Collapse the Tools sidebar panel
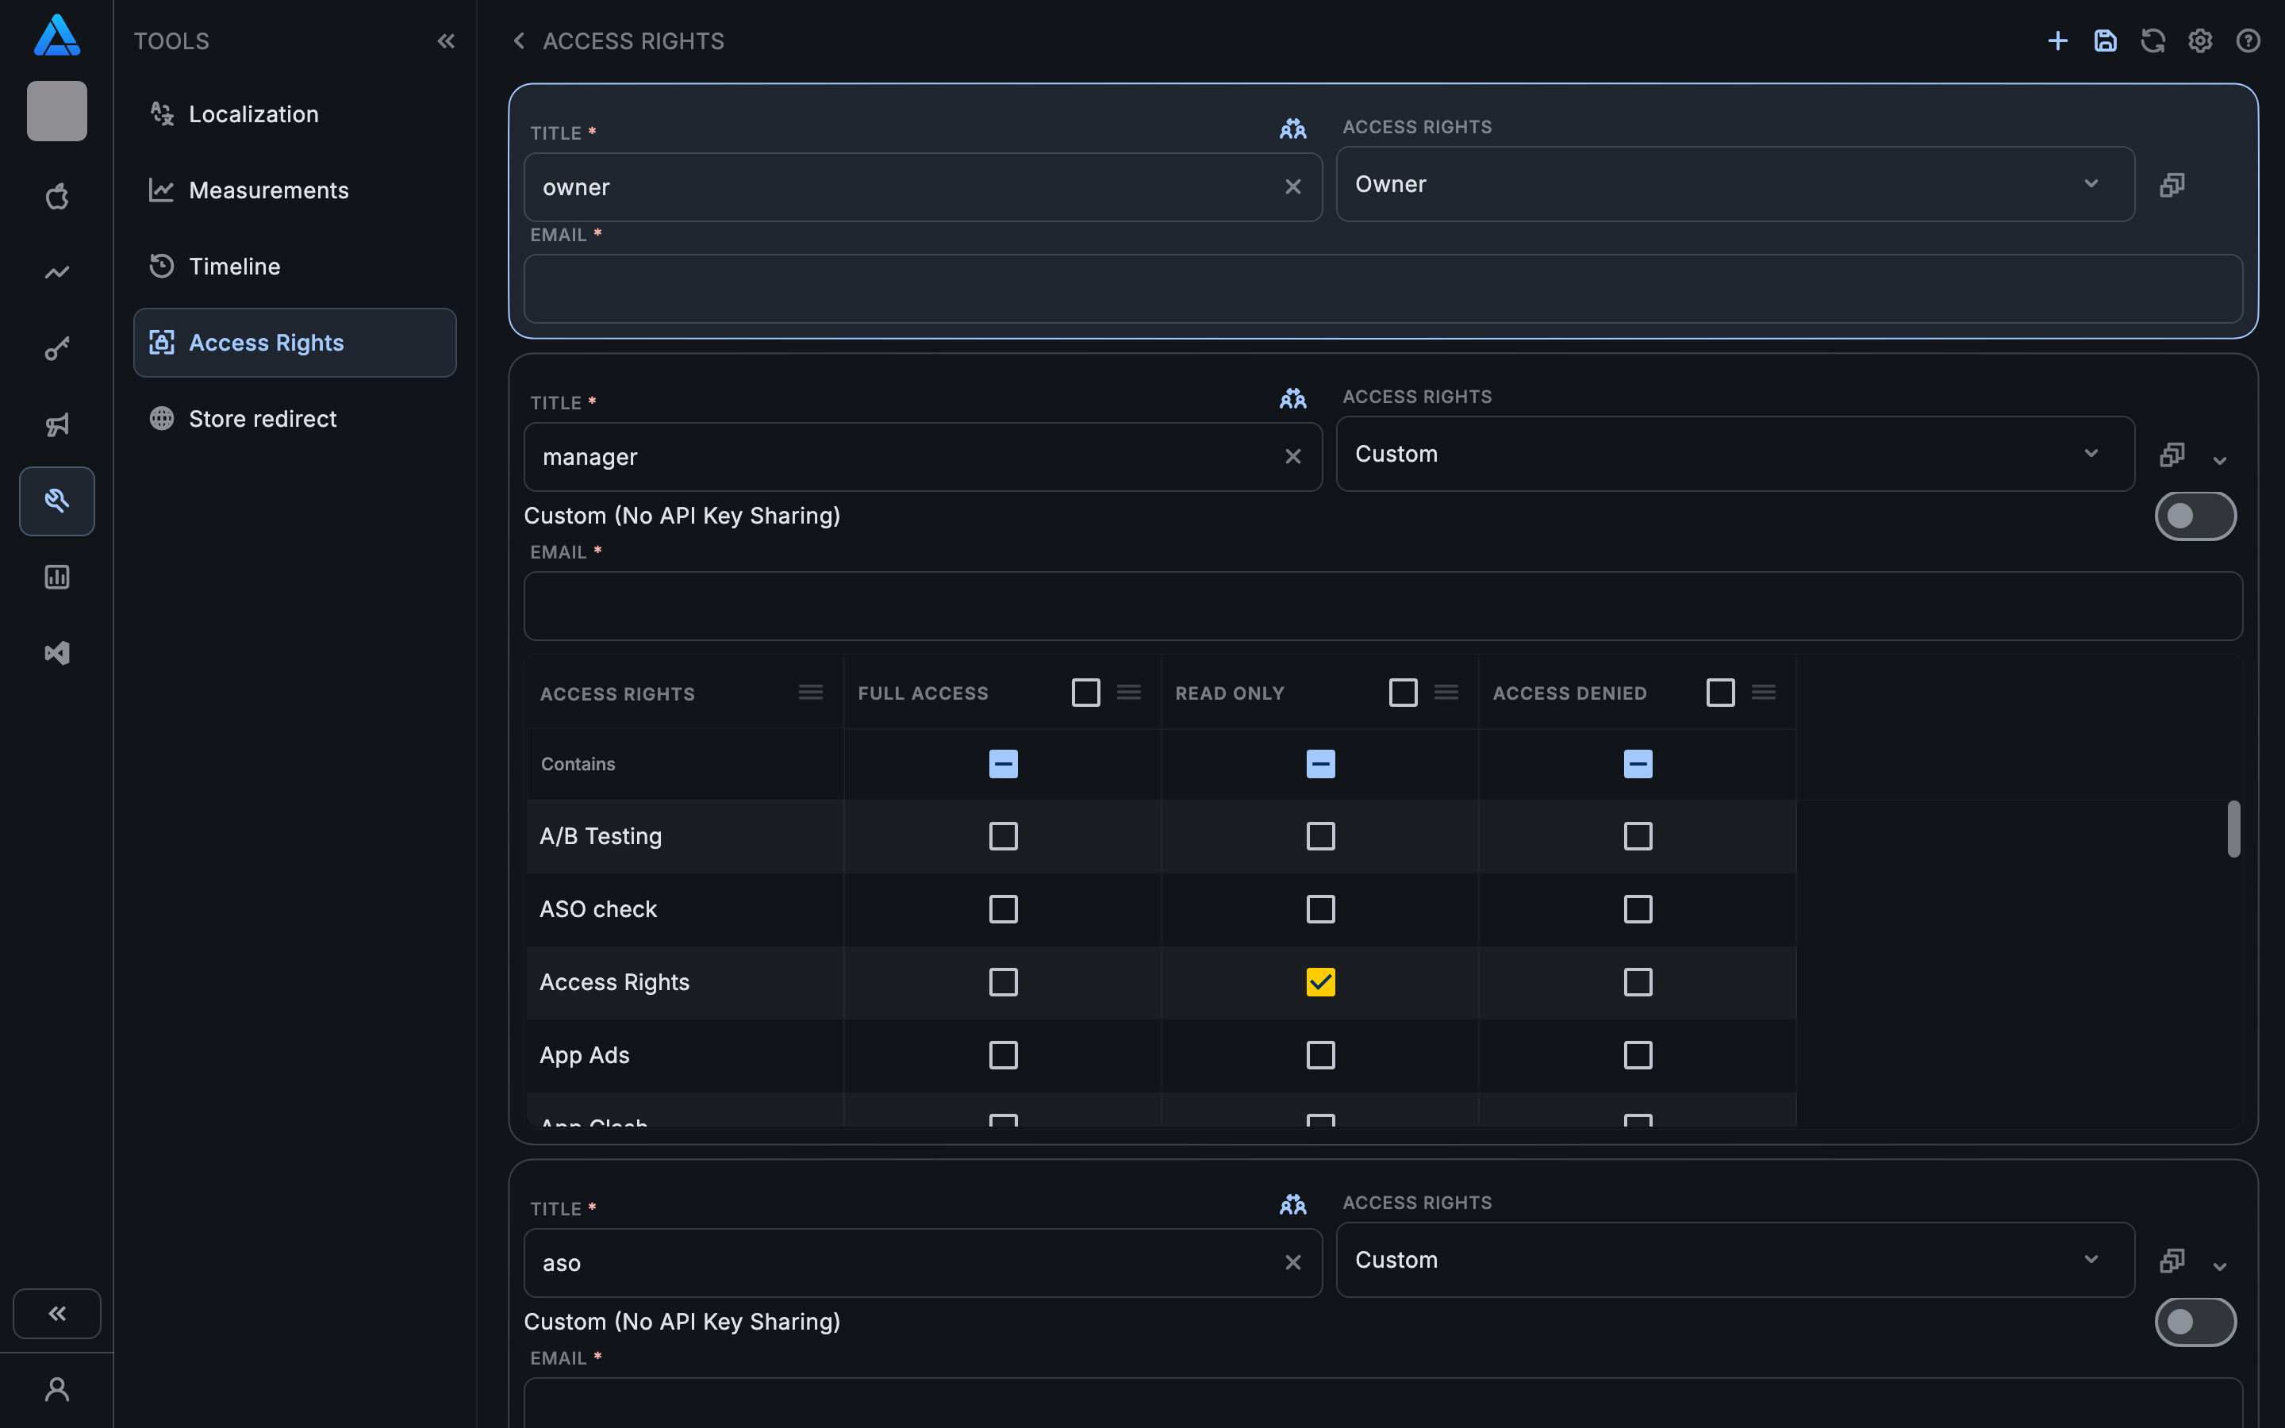2285x1428 pixels. (446, 40)
